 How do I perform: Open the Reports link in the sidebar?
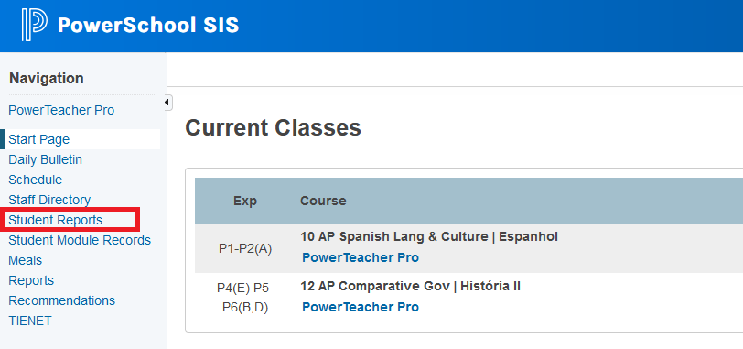point(31,280)
